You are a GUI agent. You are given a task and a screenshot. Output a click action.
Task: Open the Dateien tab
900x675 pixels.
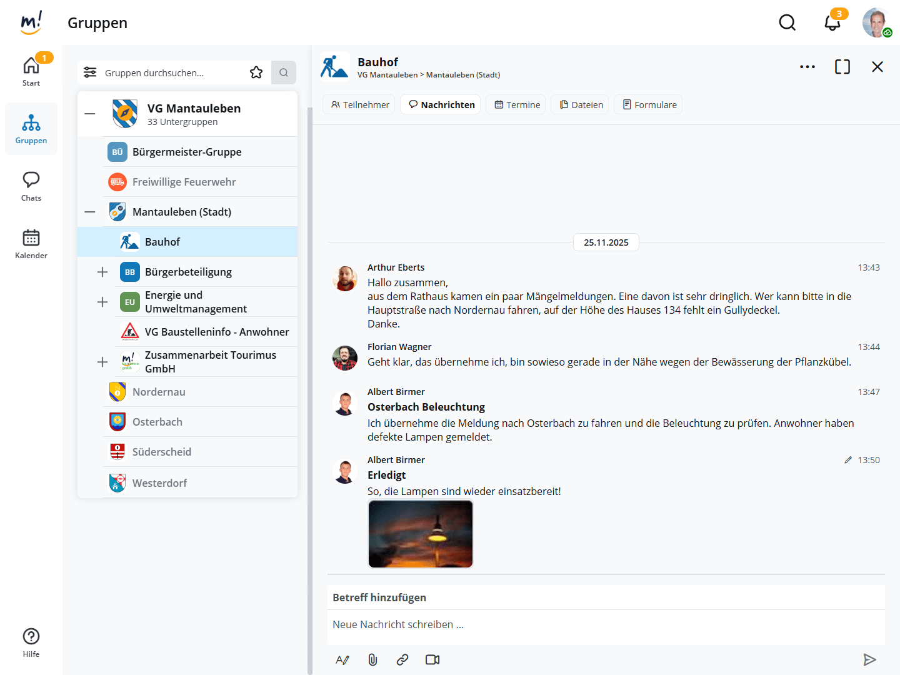coord(581,104)
